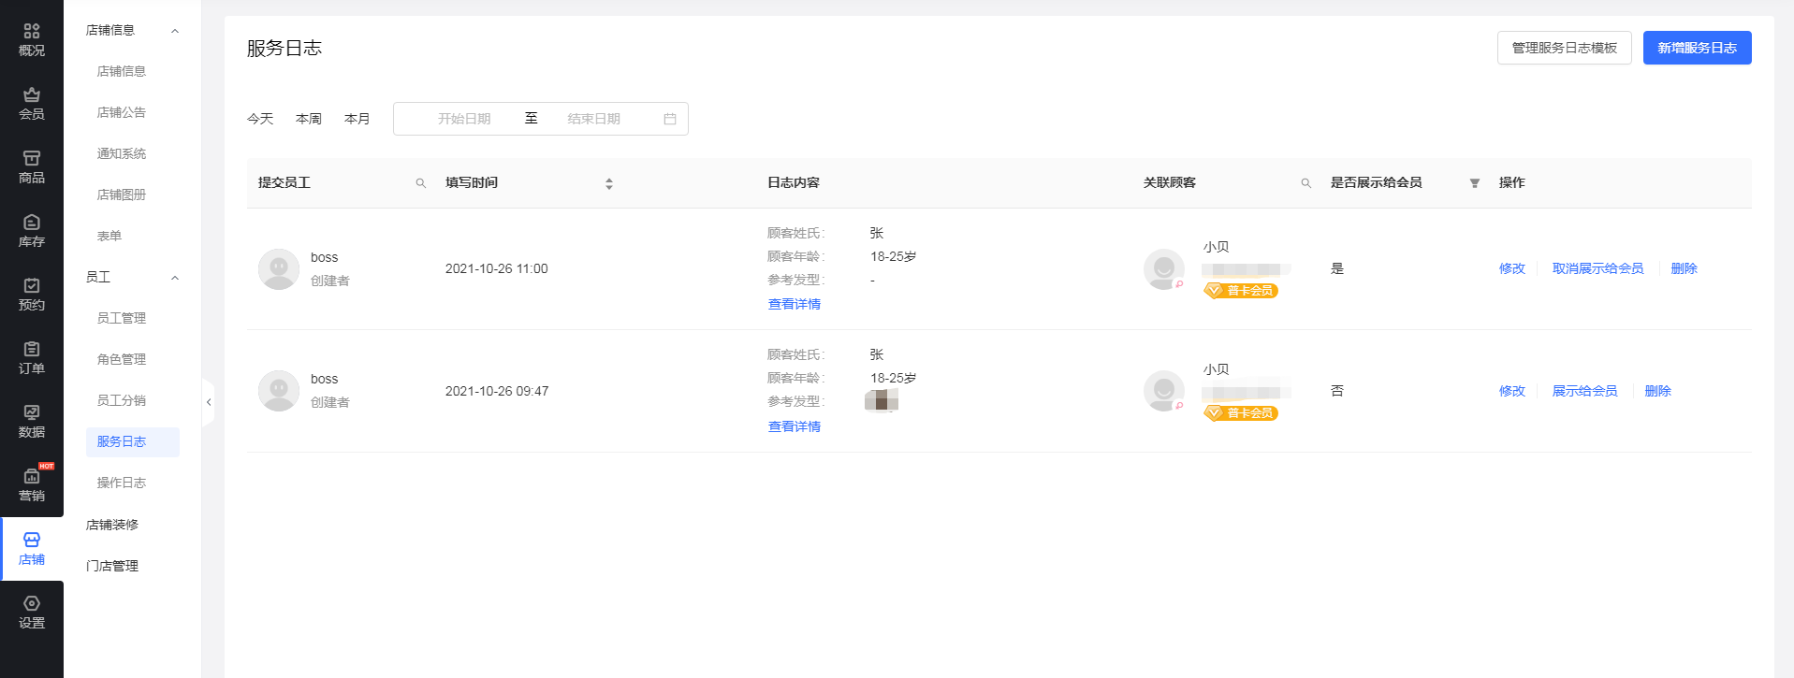Click the 开始日期 date input field
The height and width of the screenshot is (678, 1794).
(464, 119)
